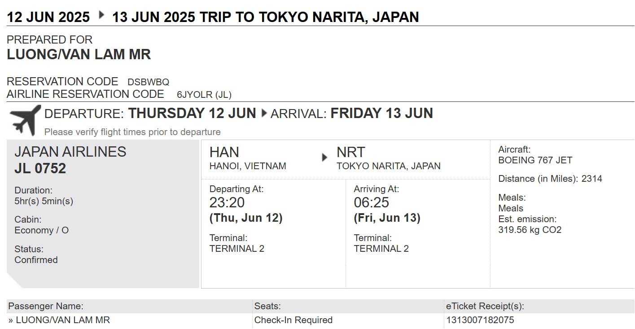Click the NRT airport code
Viewport: 635px width, 329px height.
350,152
